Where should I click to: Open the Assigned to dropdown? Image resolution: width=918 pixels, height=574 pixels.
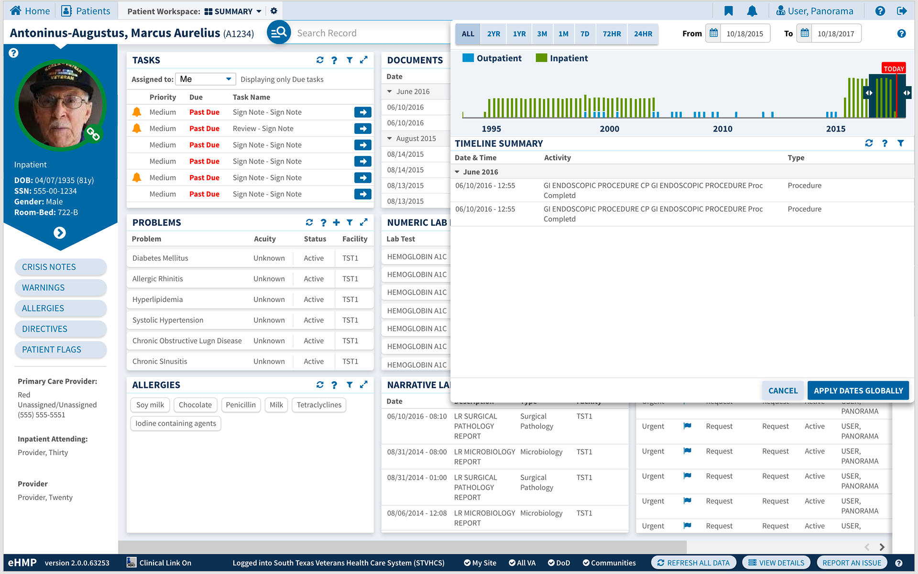click(205, 79)
